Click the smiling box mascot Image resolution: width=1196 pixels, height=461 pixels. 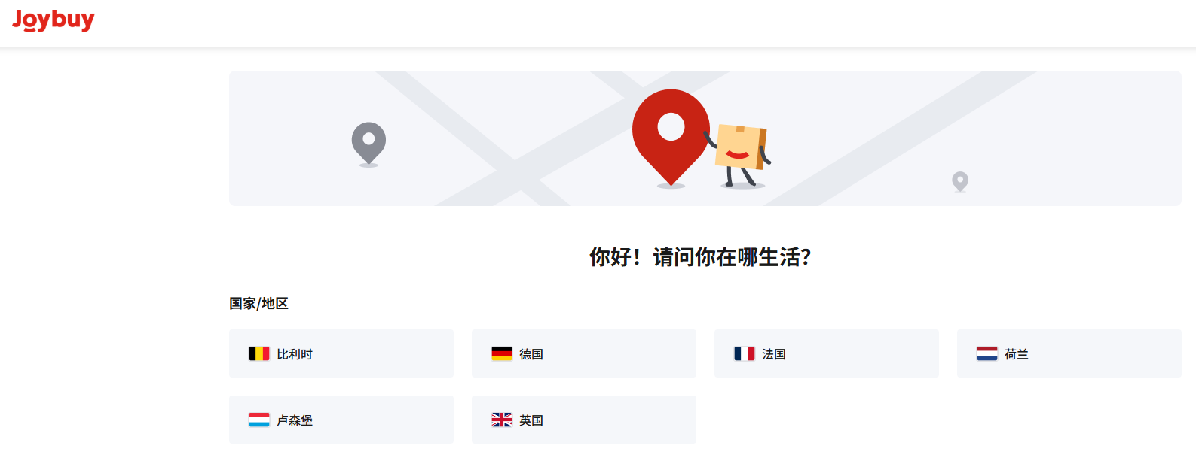[x=740, y=155]
